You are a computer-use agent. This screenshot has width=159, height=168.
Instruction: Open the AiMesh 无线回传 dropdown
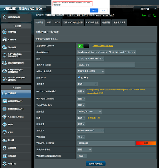click(91, 71)
